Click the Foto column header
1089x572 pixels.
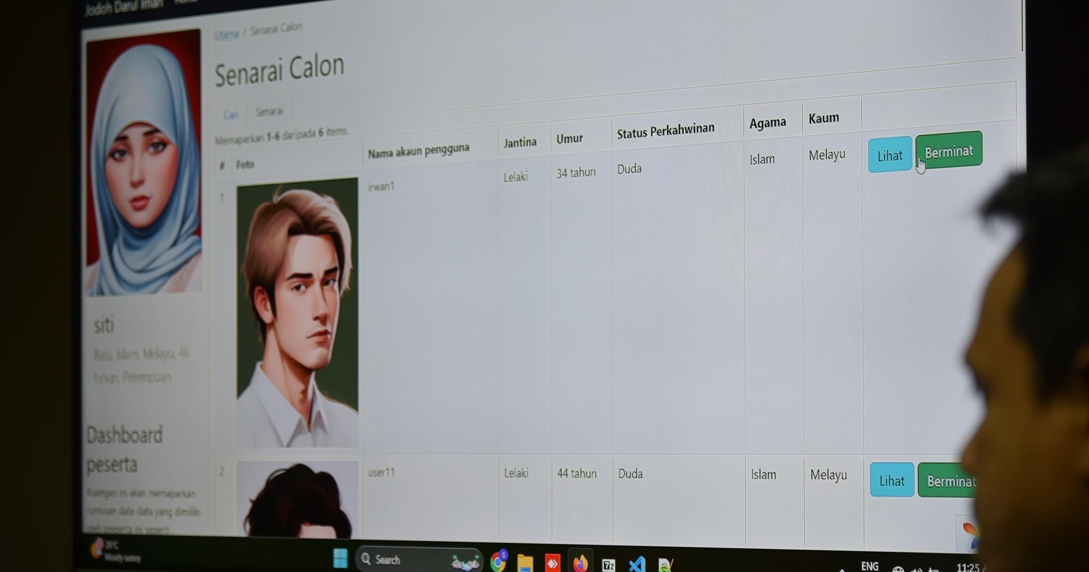(x=245, y=164)
